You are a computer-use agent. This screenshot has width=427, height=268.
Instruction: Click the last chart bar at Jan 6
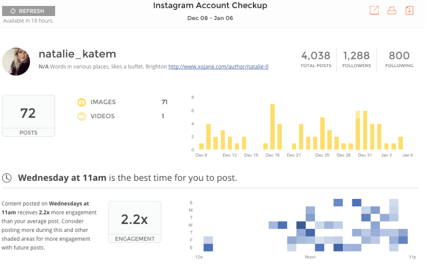click(400, 143)
